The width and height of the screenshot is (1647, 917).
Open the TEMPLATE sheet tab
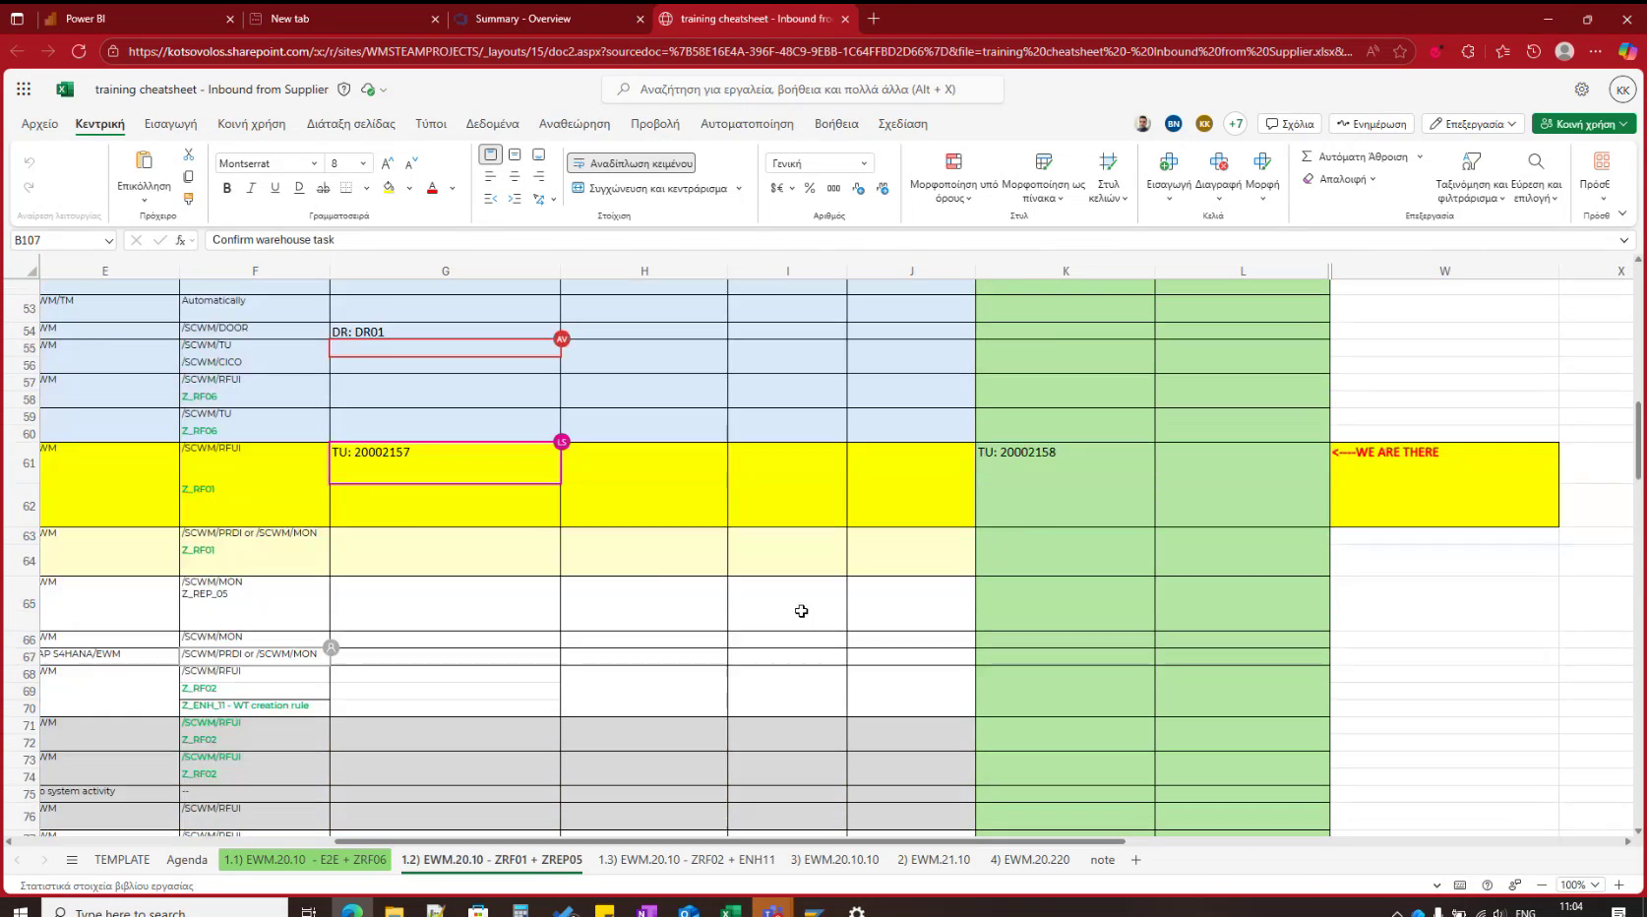pos(121,859)
